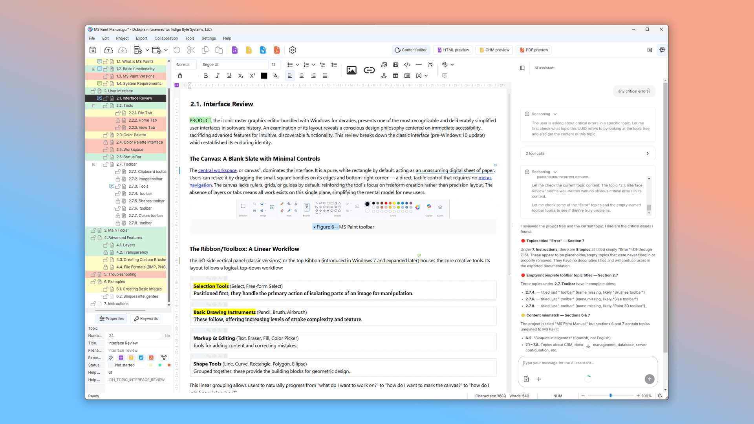754x424 pixels.
Task: Toggle left text alignment
Action: (290, 76)
